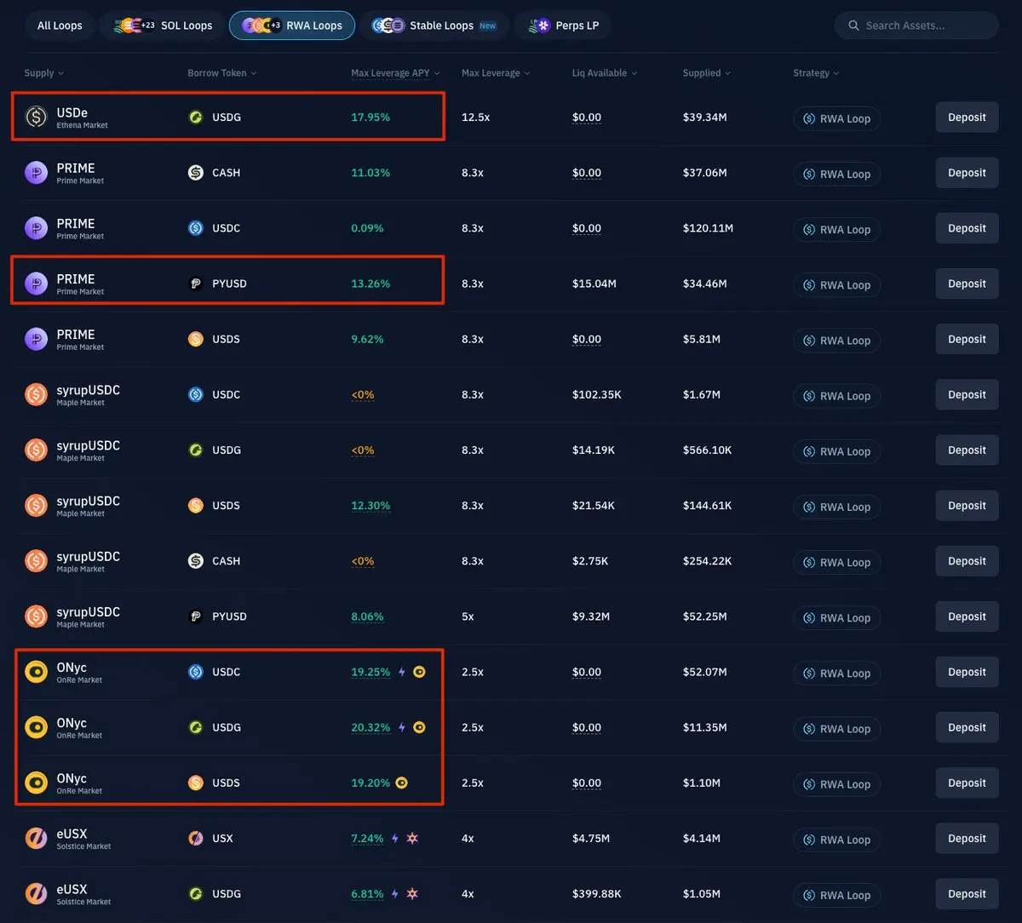Open the Strategy column filter
The width and height of the screenshot is (1022, 923).
(816, 73)
